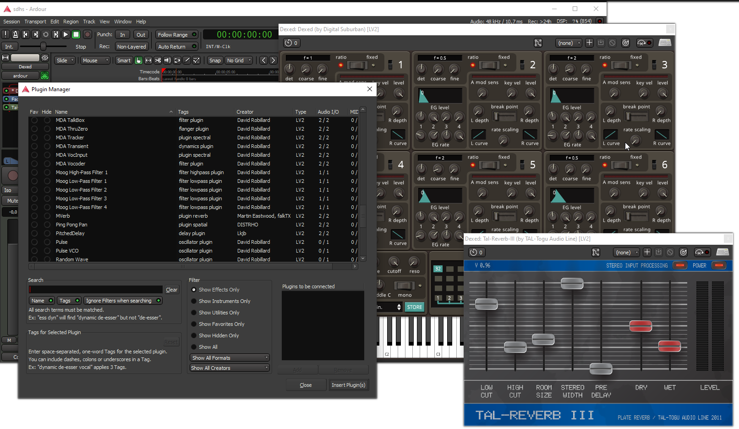Jump to next edit point arrow
739x429 pixels.
pos(273,60)
